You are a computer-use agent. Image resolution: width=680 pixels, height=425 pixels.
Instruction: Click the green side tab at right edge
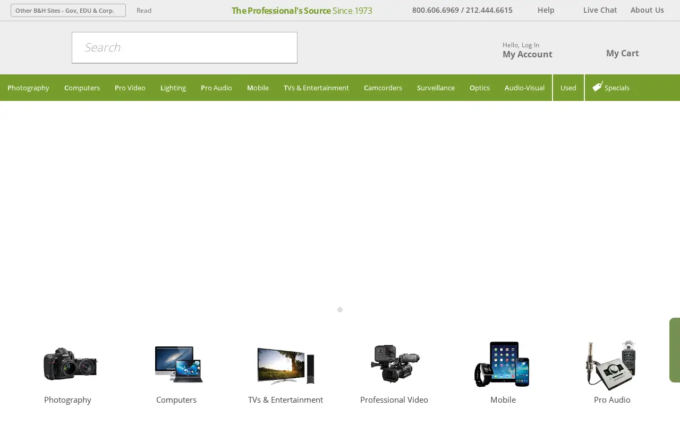point(675,350)
